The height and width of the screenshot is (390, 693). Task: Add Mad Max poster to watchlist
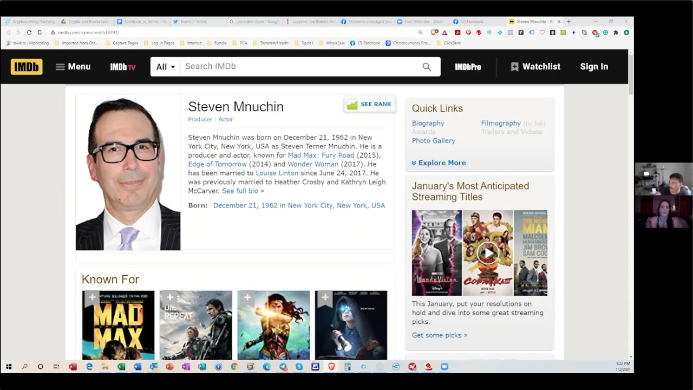tap(92, 298)
